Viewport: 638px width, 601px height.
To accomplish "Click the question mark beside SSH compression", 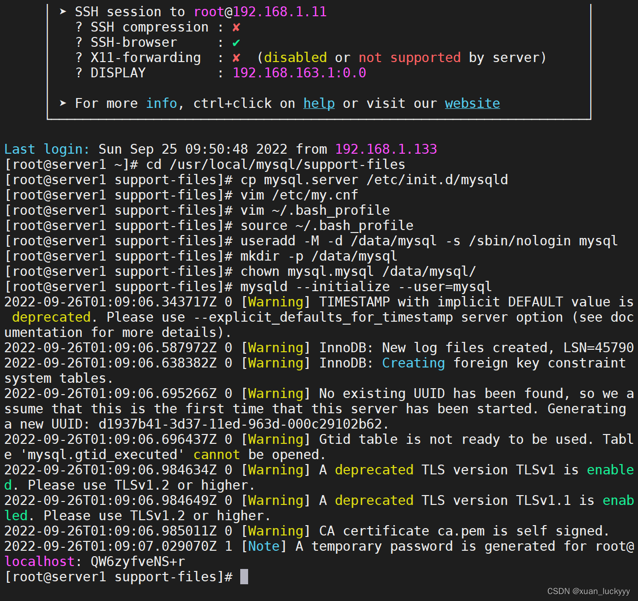I will (x=79, y=27).
